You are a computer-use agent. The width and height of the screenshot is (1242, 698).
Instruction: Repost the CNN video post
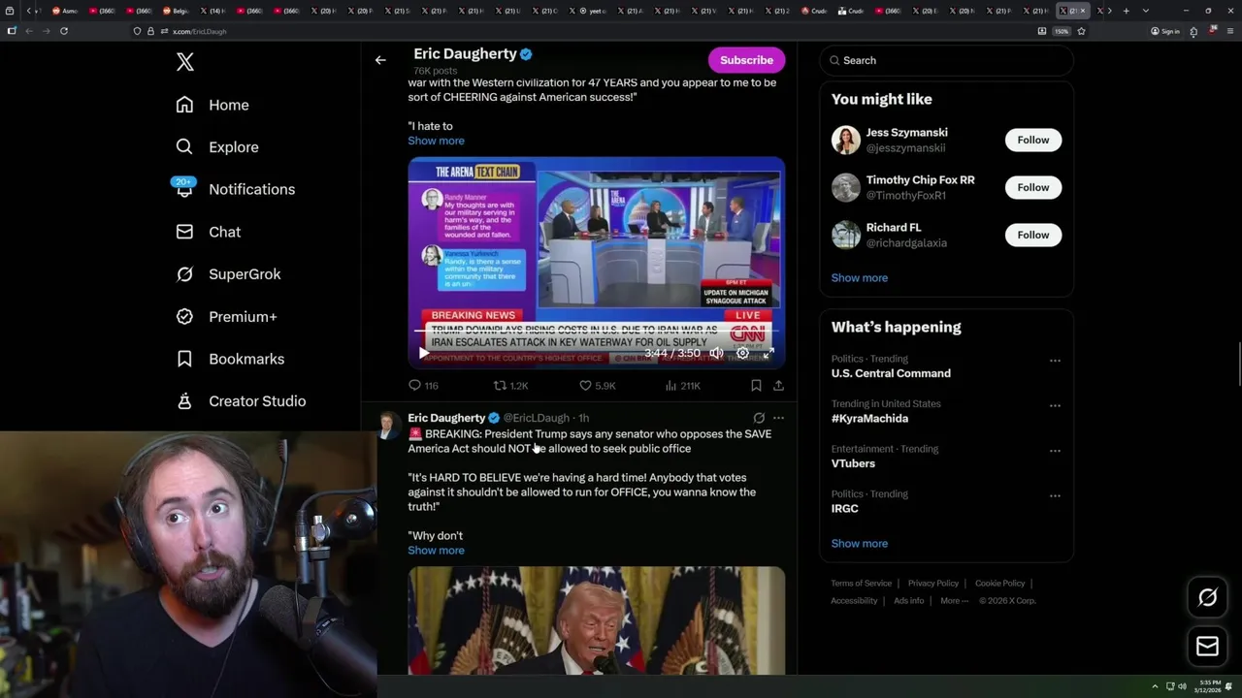point(510,386)
